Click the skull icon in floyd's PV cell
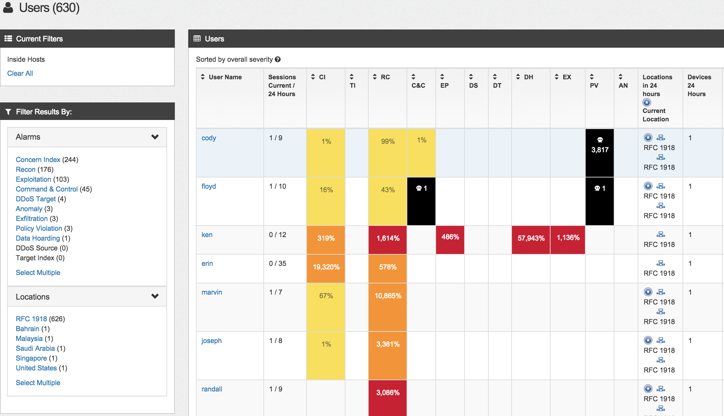This screenshot has width=724, height=416. click(x=597, y=188)
